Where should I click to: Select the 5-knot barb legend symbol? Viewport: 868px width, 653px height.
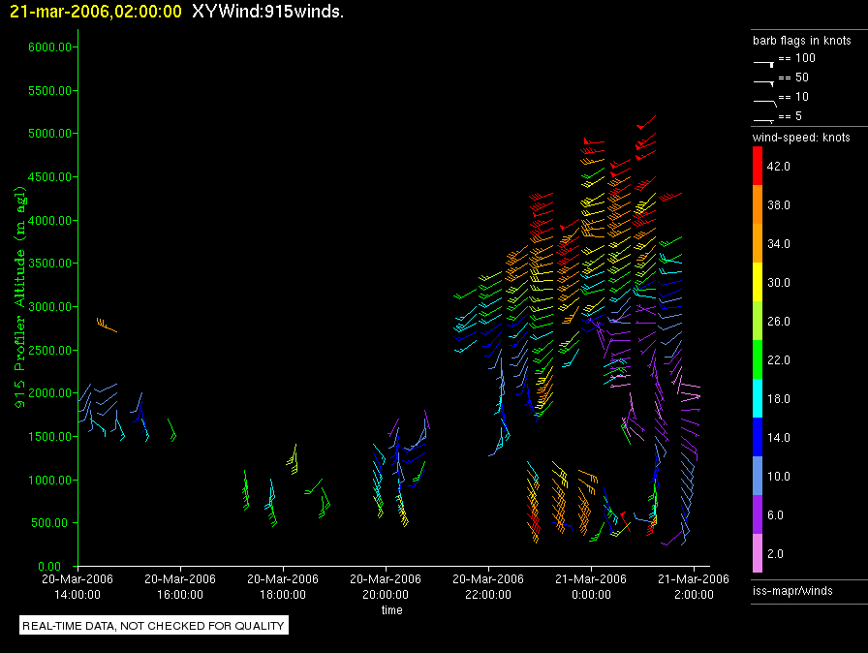coord(763,119)
